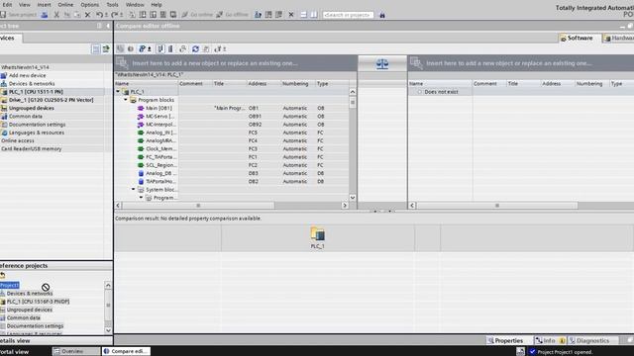Click the compare editor refresh icon
Image resolution: width=634 pixels, height=356 pixels.
[x=196, y=48]
